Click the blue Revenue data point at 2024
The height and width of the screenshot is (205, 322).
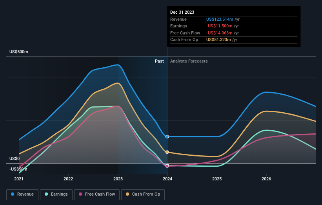point(167,137)
